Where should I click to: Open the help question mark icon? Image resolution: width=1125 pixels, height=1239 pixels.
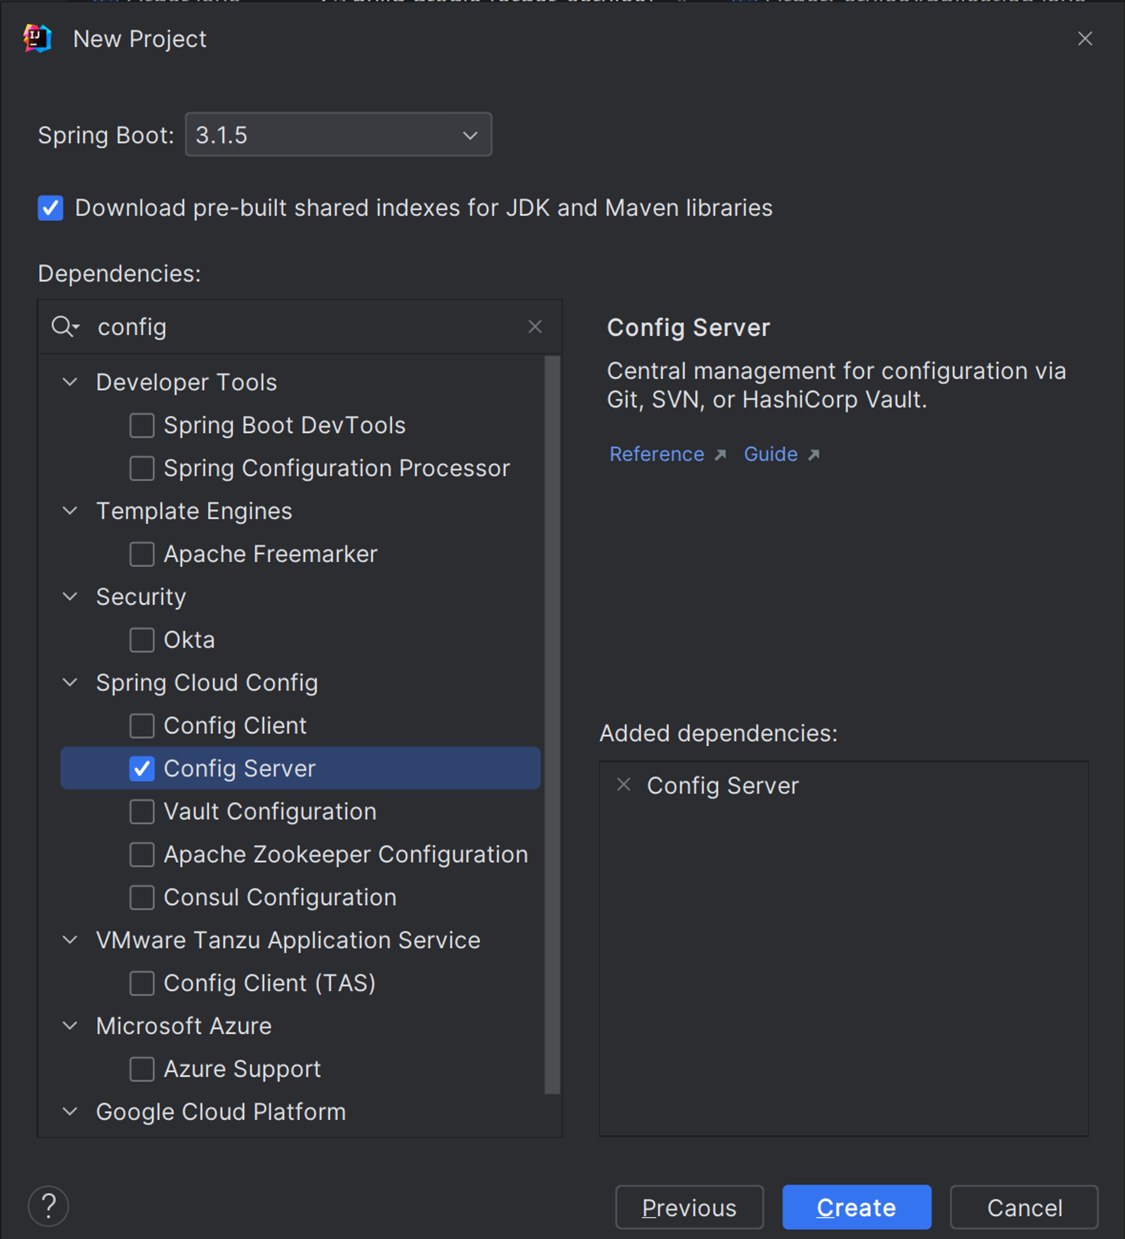[x=48, y=1206]
